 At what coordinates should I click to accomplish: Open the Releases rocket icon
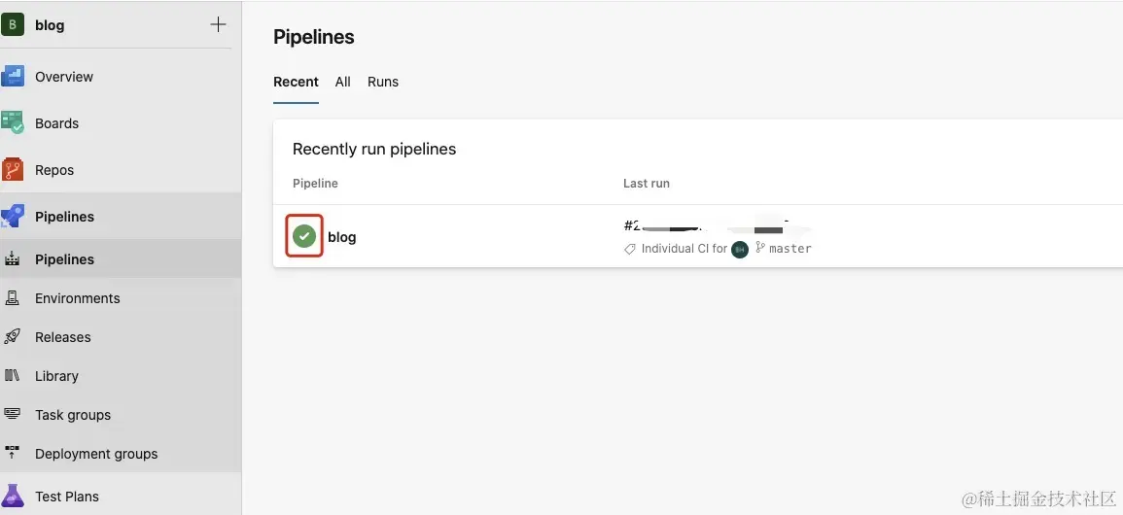pyautogui.click(x=13, y=337)
